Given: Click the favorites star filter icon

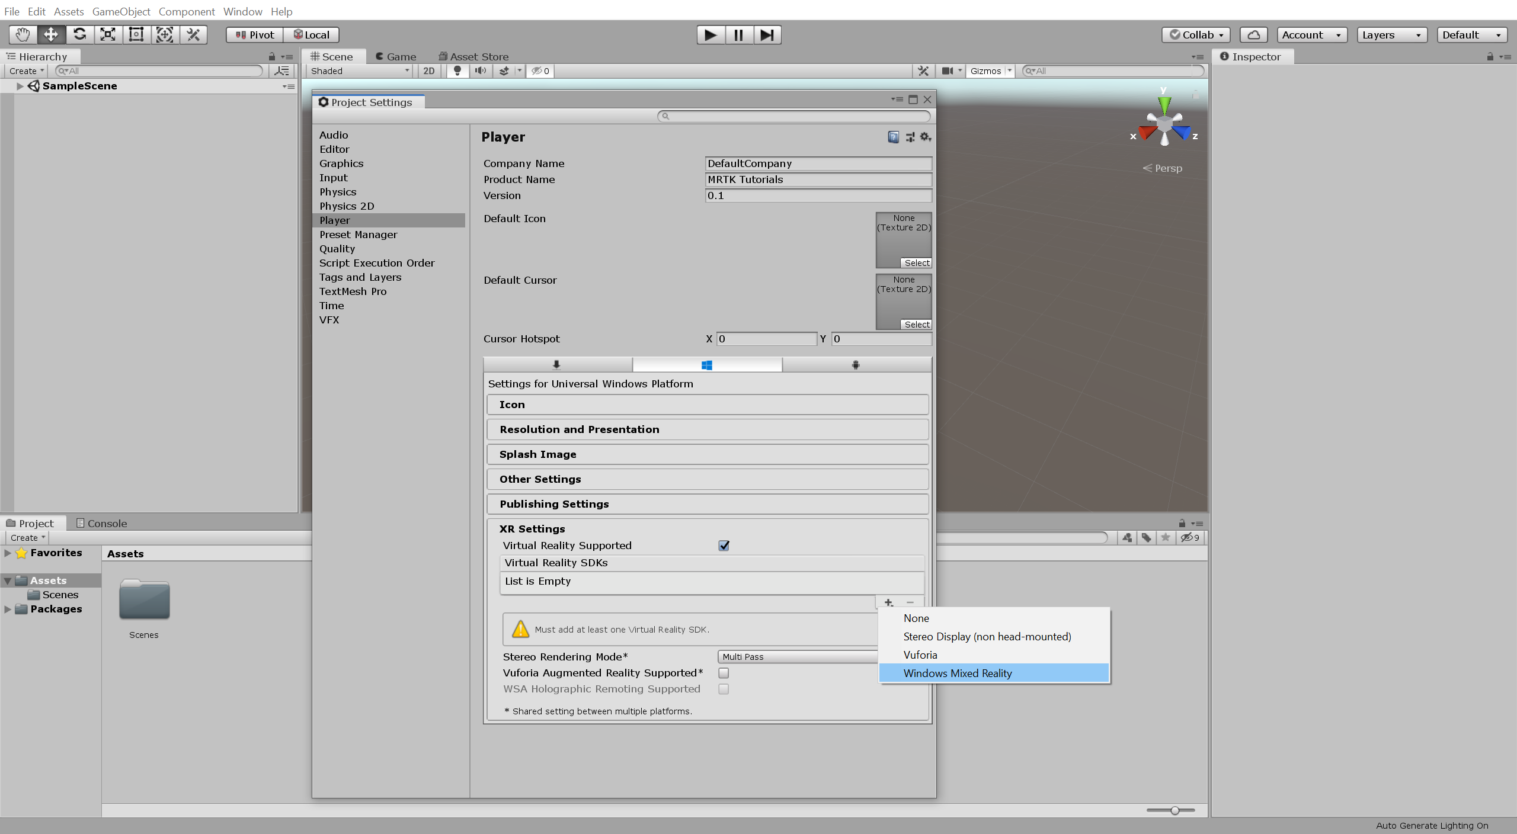Looking at the screenshot, I should pos(1166,538).
